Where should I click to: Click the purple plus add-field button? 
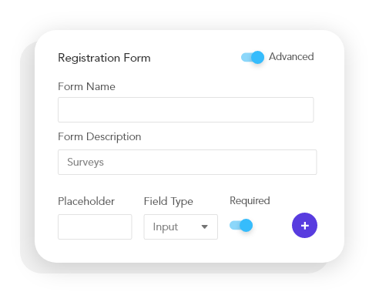pos(304,226)
